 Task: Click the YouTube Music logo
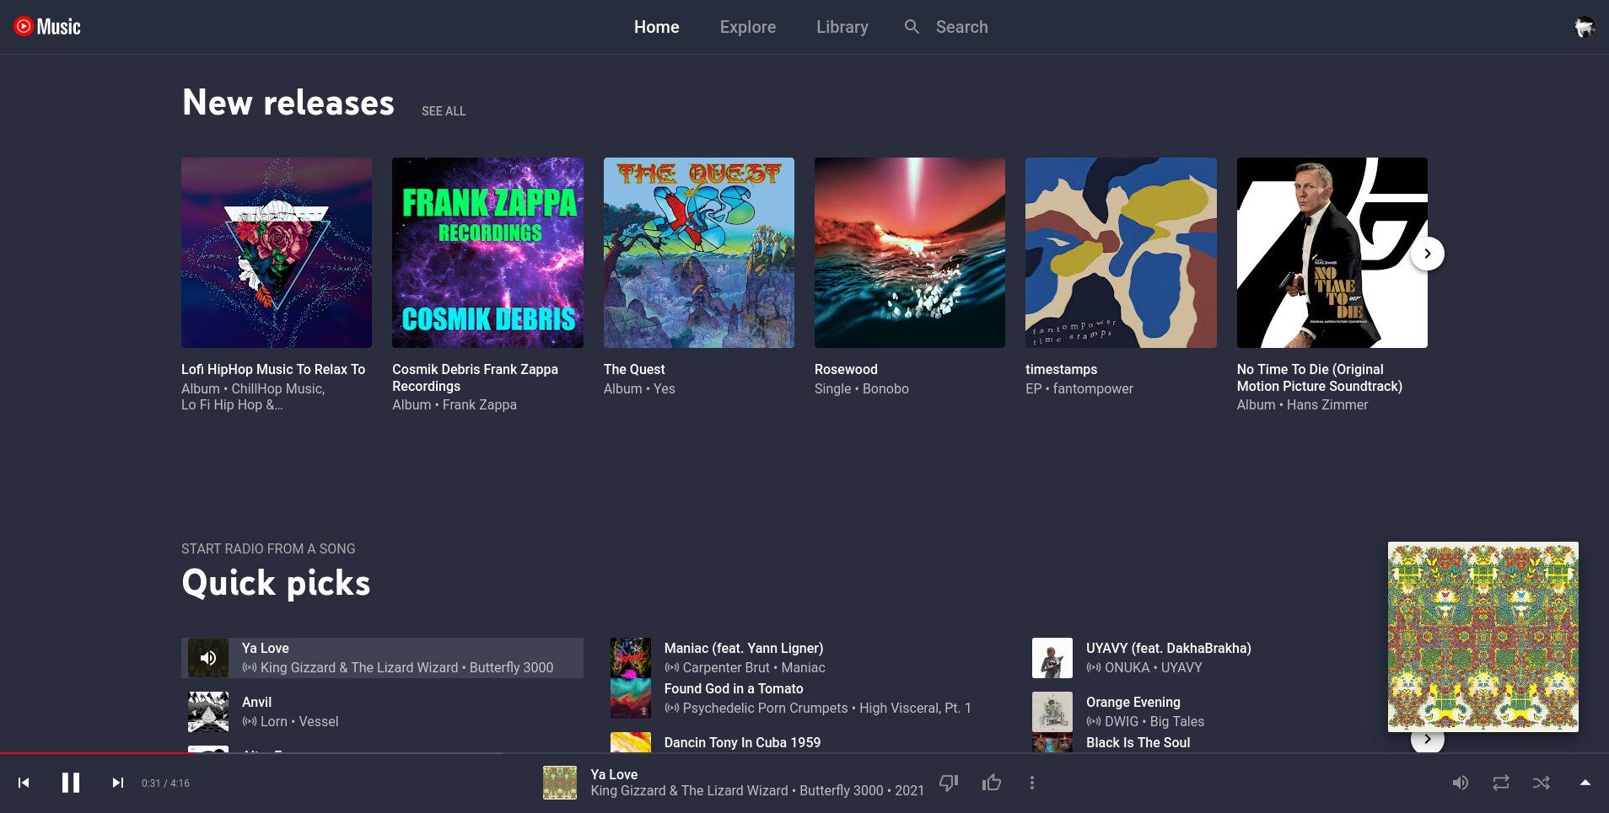coord(47,27)
